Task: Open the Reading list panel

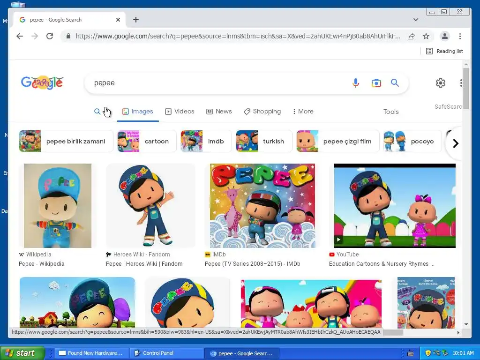Action: tap(444, 51)
